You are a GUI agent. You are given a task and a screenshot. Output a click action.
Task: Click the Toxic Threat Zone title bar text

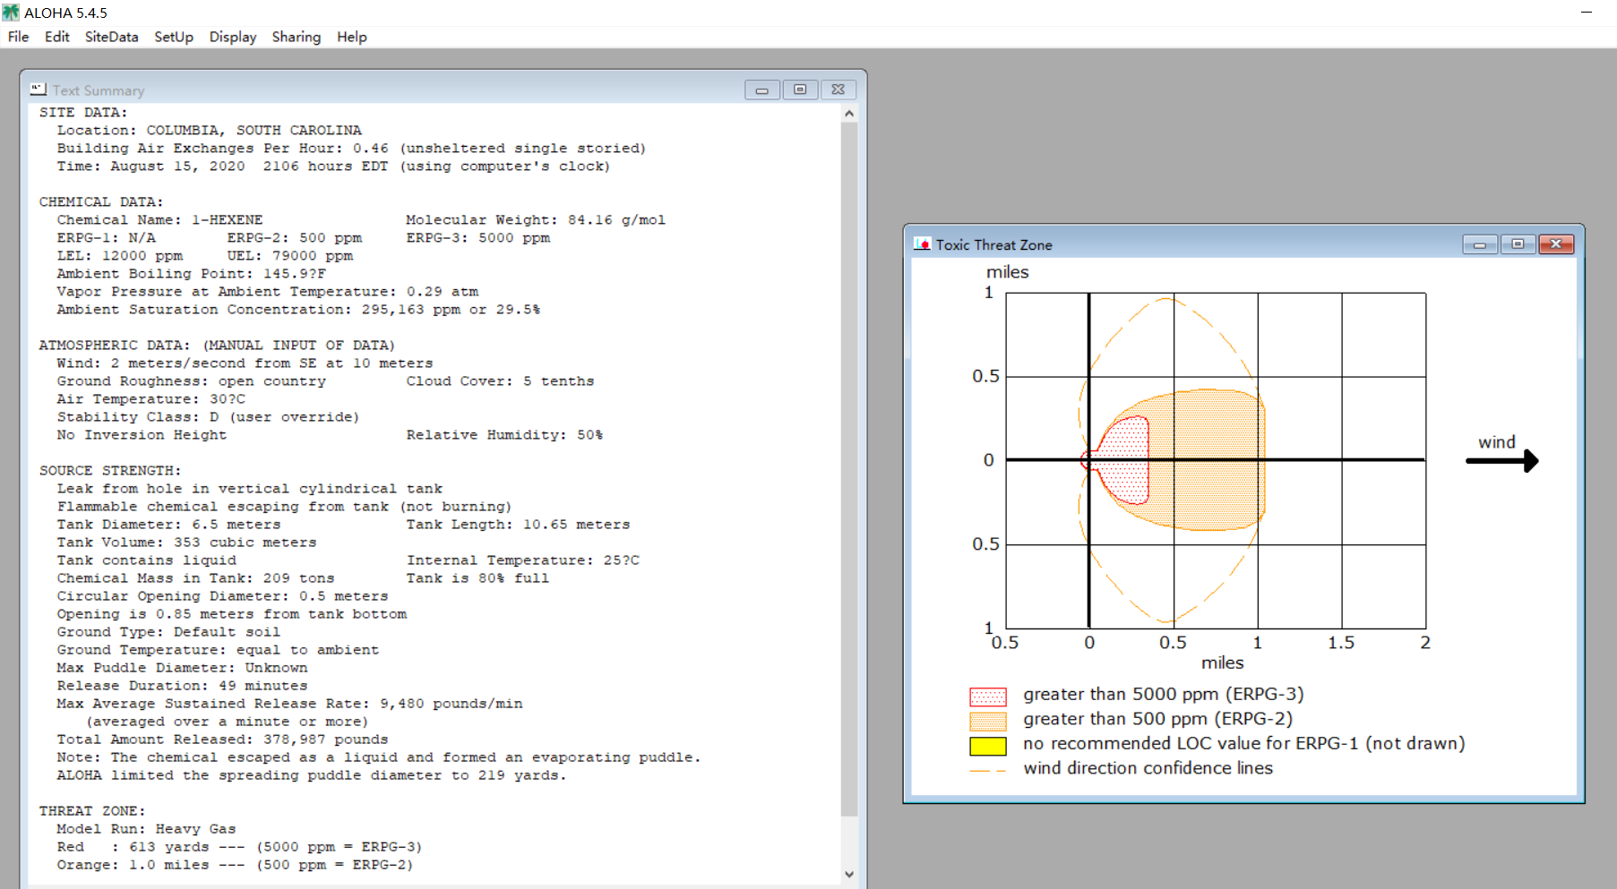tap(993, 244)
